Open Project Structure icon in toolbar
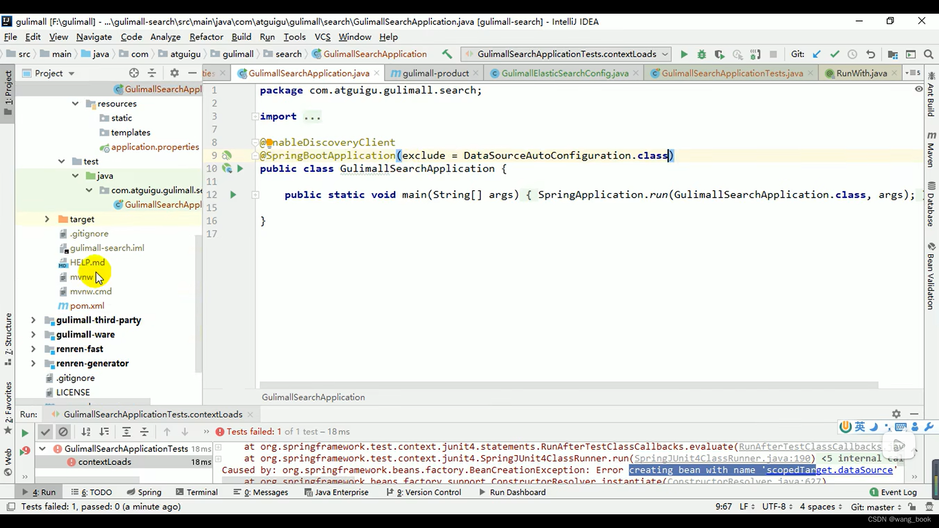Screen dimensions: 939x528 893,54
